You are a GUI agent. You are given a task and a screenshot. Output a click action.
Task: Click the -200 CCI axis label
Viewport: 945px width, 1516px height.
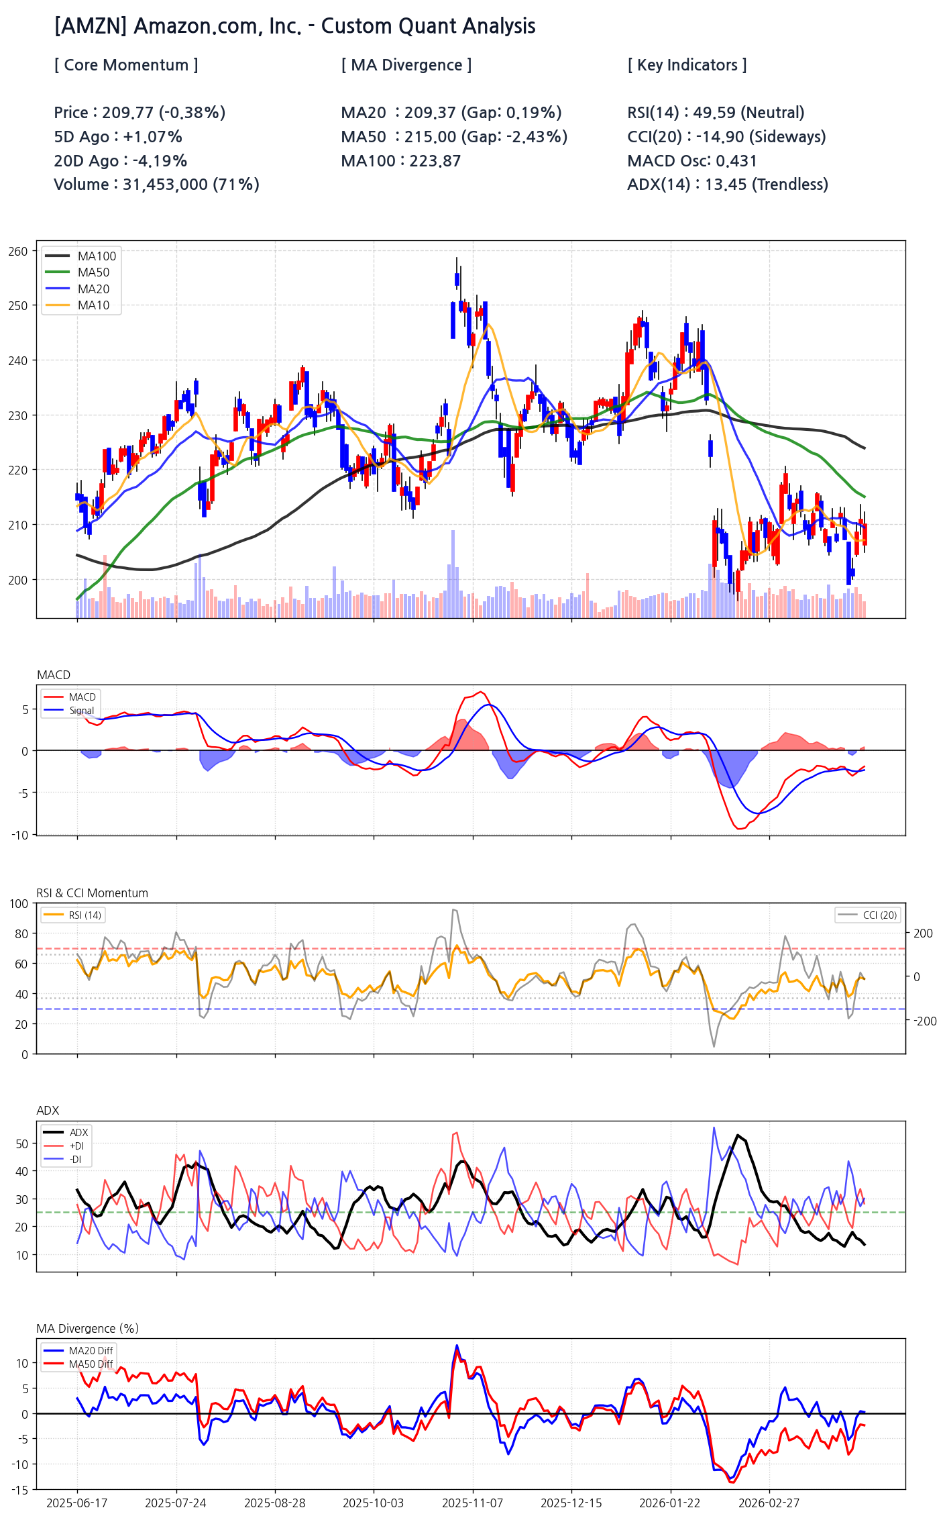click(x=926, y=1021)
